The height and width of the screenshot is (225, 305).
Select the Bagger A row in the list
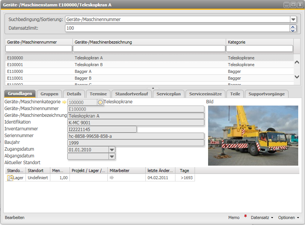tap(83, 71)
